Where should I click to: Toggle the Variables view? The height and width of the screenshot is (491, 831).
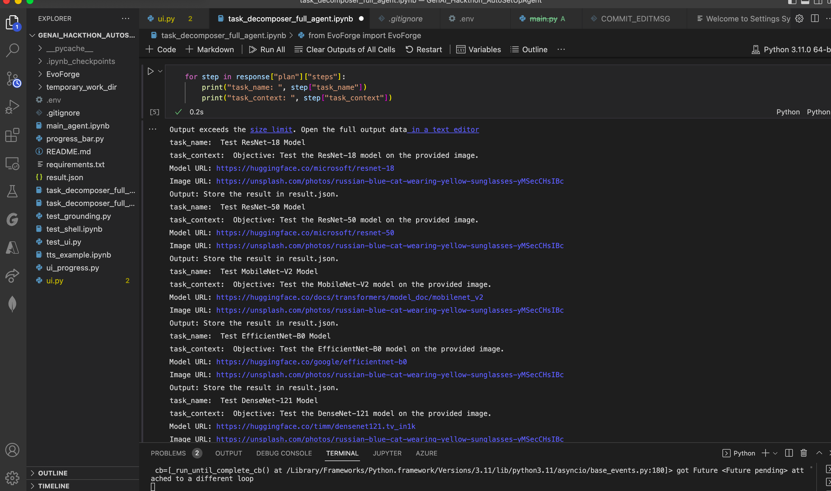tap(478, 49)
